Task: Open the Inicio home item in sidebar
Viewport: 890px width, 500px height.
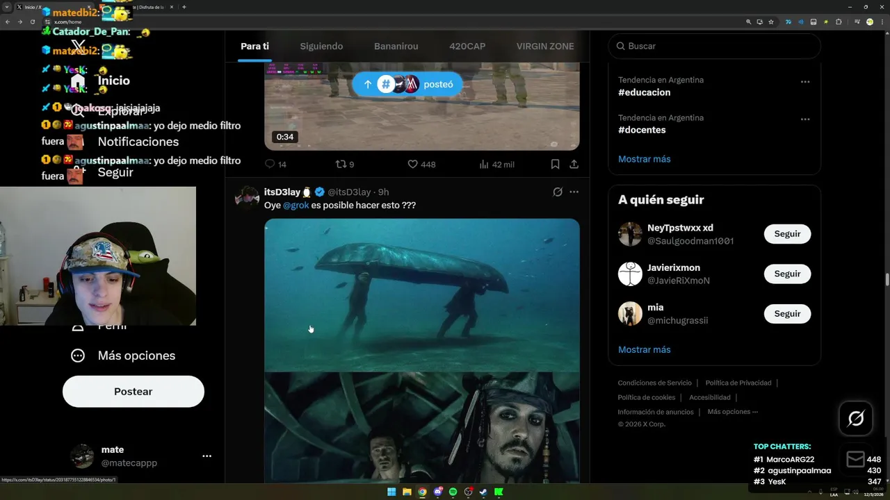Action: [101, 81]
